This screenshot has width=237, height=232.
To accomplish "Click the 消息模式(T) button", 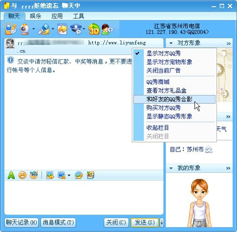I will (58, 222).
